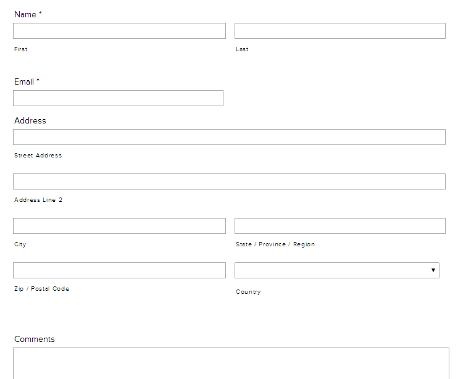This screenshot has width=458, height=379.
Task: Click inside the Comments text area
Action: pos(231,363)
